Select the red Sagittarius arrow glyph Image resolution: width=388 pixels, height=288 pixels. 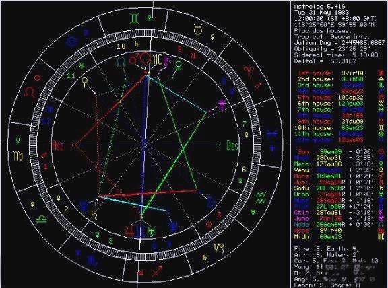point(157,271)
